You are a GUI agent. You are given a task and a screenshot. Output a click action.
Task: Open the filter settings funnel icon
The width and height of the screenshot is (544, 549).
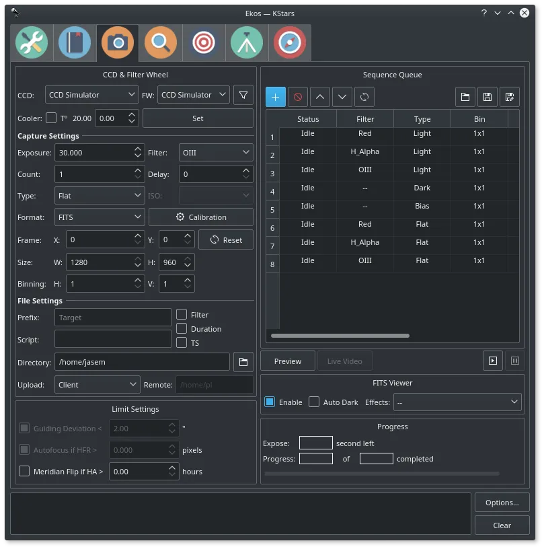pyautogui.click(x=243, y=95)
